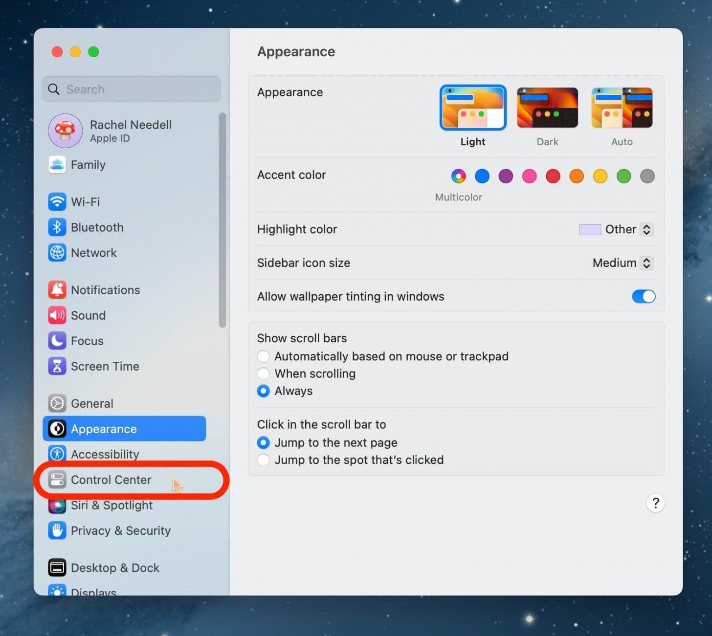
Task: Toggle wallpaper tinting in windows switch
Action: click(x=644, y=296)
